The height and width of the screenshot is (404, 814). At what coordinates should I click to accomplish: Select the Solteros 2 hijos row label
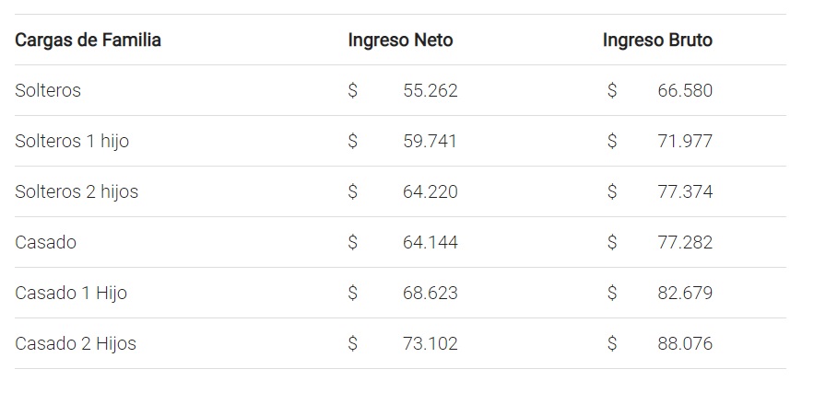click(77, 192)
